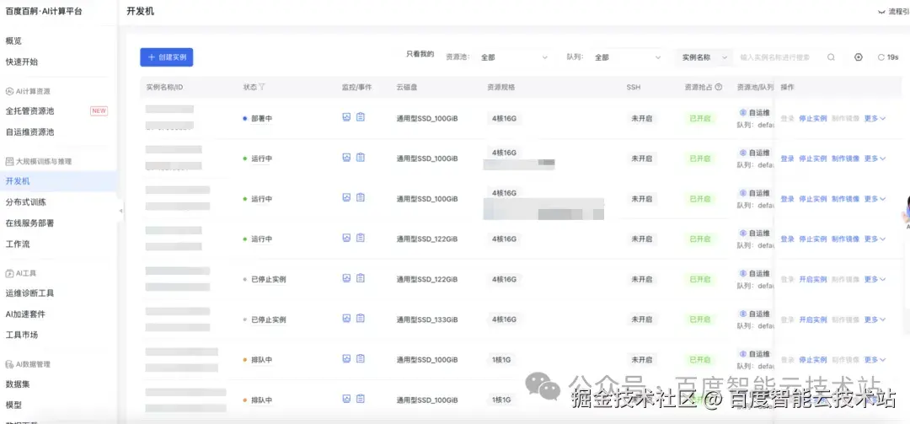Expand 更多 in 已停止实例 SSD_122GiB row
The image size is (910, 424).
(875, 279)
